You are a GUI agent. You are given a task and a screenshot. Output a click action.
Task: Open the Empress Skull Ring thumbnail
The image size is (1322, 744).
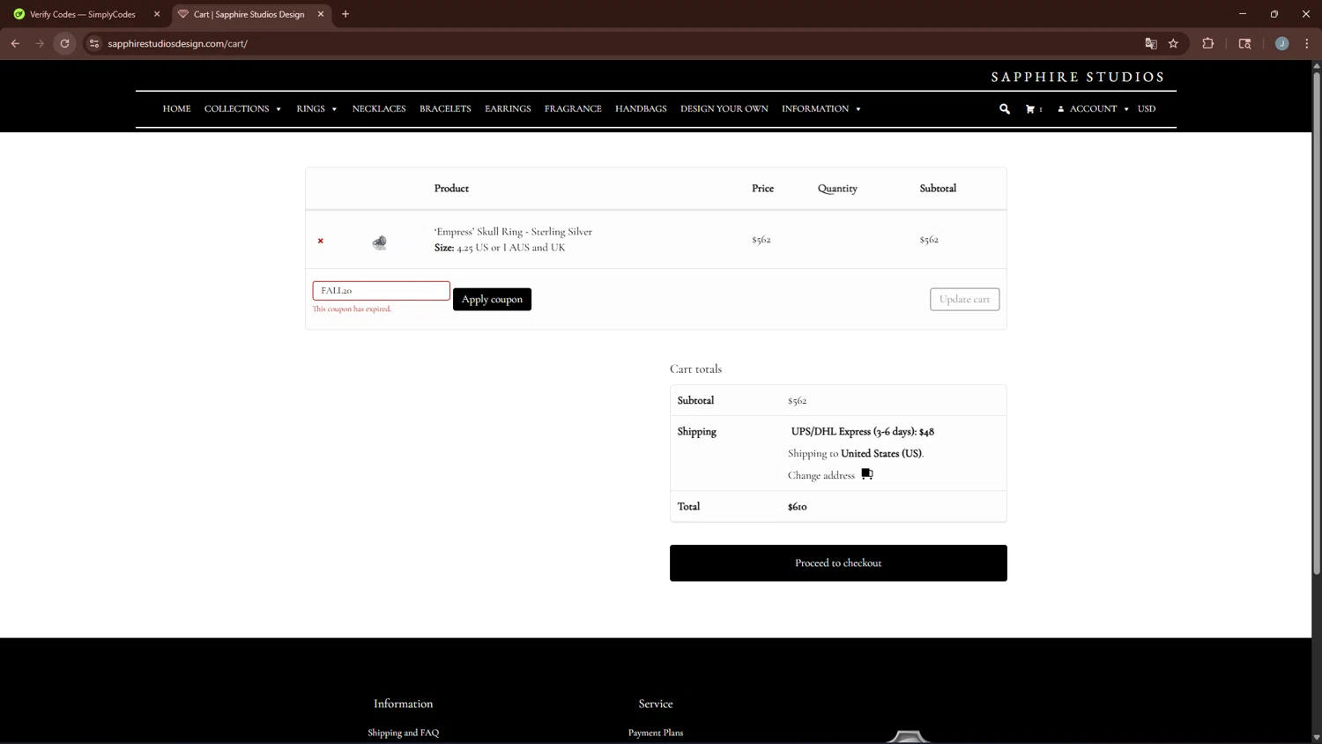coord(379,242)
